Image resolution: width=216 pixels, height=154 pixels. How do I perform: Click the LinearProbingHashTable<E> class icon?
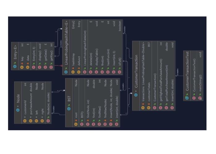pyautogui.click(x=66, y=72)
